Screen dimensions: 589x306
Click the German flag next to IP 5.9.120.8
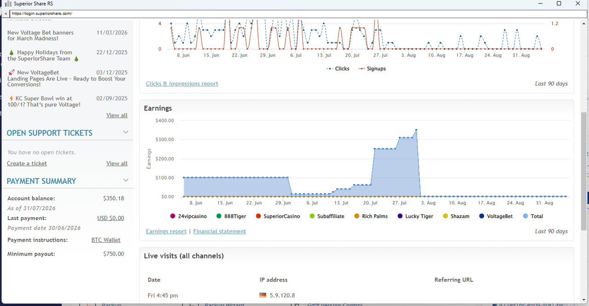coord(263,295)
